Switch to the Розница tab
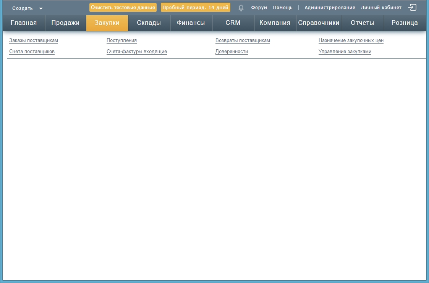Image resolution: width=429 pixels, height=283 pixels. pos(405,23)
